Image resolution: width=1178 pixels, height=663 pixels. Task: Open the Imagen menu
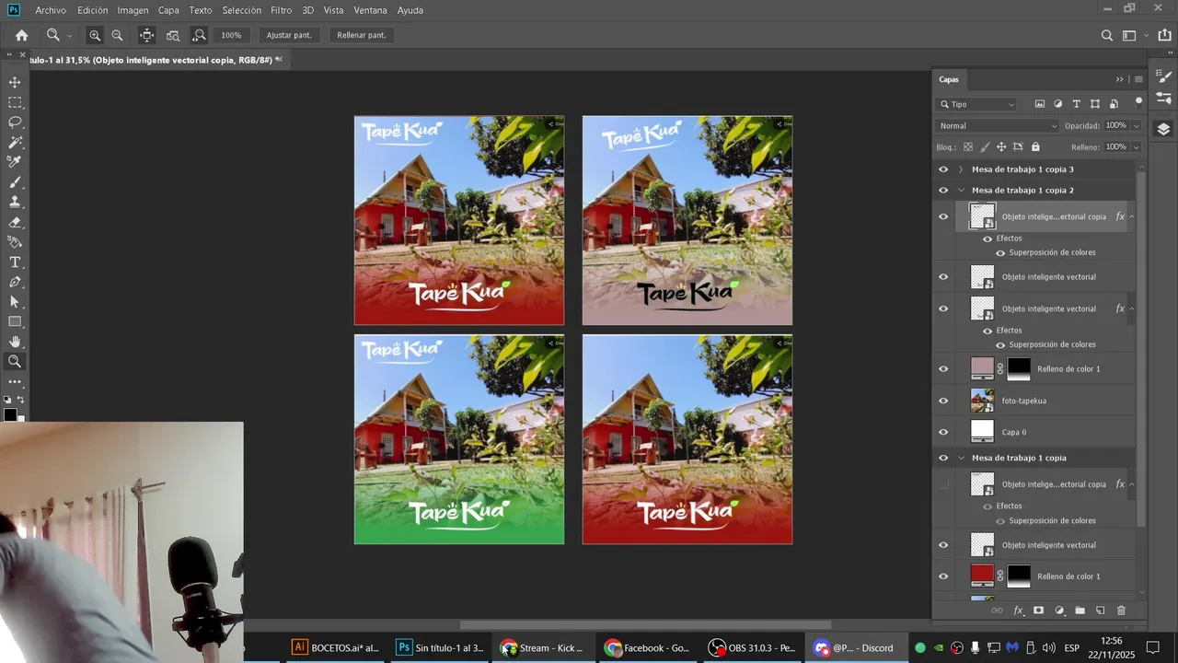(133, 10)
